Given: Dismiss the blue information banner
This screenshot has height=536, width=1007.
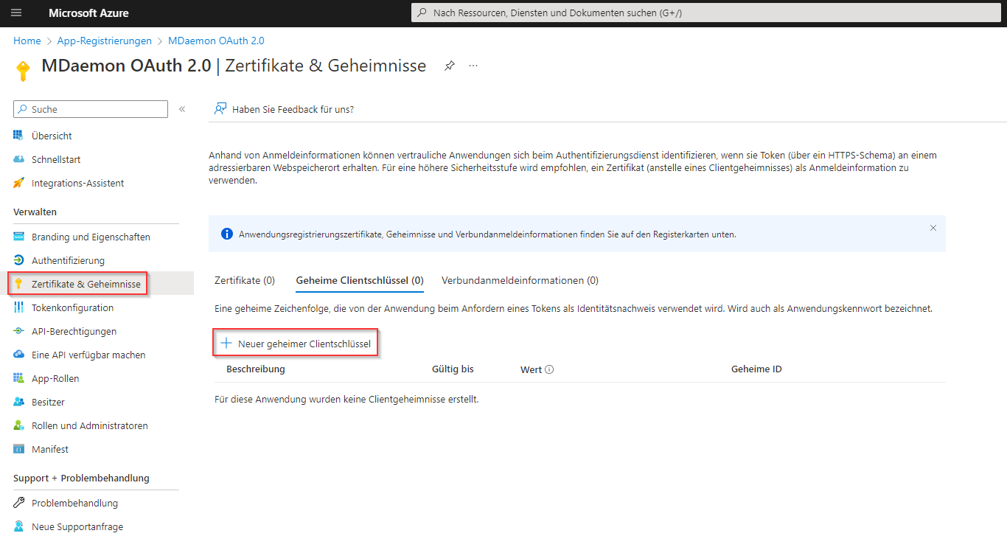Looking at the screenshot, I should coord(933,229).
